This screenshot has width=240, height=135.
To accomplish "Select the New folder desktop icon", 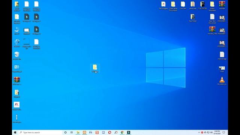I will click(x=193, y=18).
